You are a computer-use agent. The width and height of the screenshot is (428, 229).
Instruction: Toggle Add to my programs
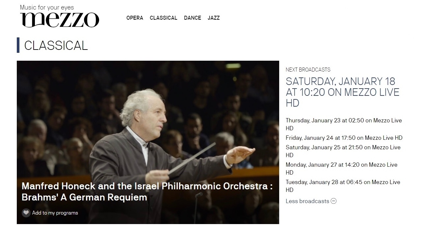click(55, 213)
